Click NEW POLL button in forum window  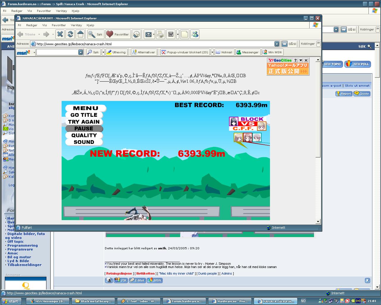pos(358,64)
